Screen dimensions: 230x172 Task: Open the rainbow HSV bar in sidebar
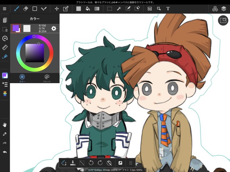(x=5, y=94)
